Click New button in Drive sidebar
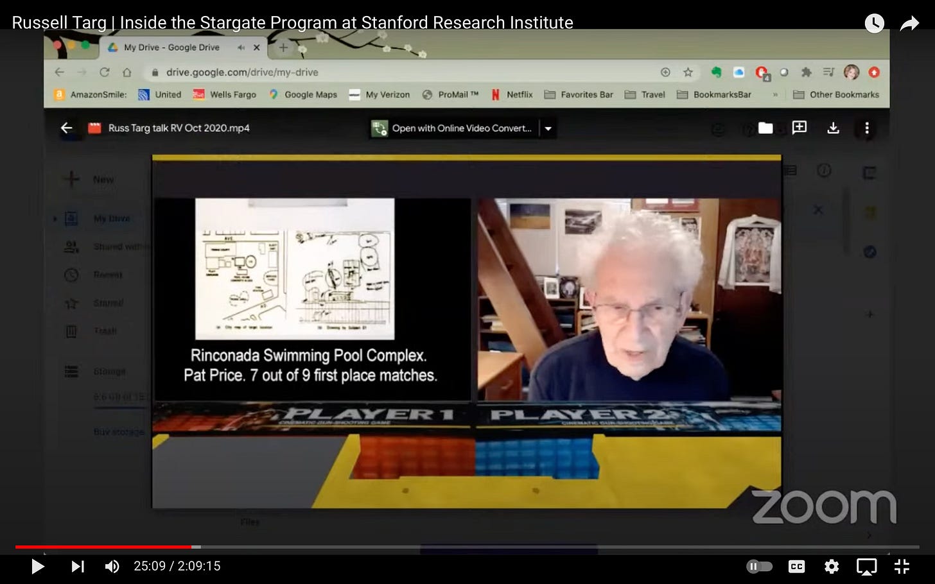Image resolution: width=935 pixels, height=584 pixels. tap(88, 179)
